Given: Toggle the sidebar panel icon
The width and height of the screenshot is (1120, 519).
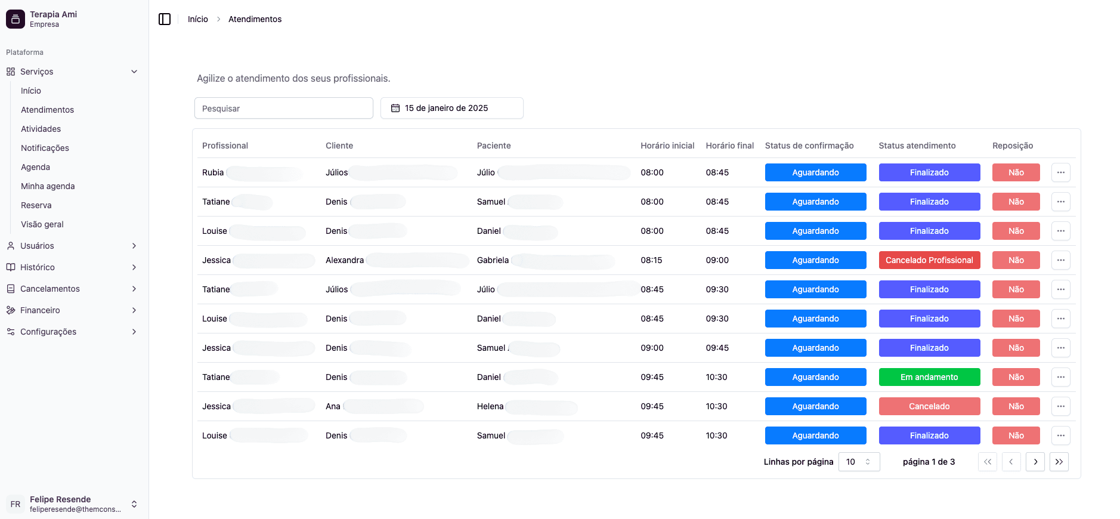Looking at the screenshot, I should coord(165,19).
